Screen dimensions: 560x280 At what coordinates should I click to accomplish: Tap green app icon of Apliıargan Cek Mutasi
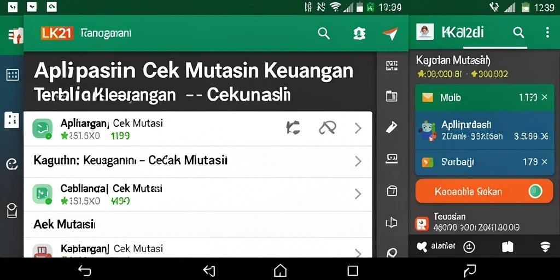click(x=42, y=129)
